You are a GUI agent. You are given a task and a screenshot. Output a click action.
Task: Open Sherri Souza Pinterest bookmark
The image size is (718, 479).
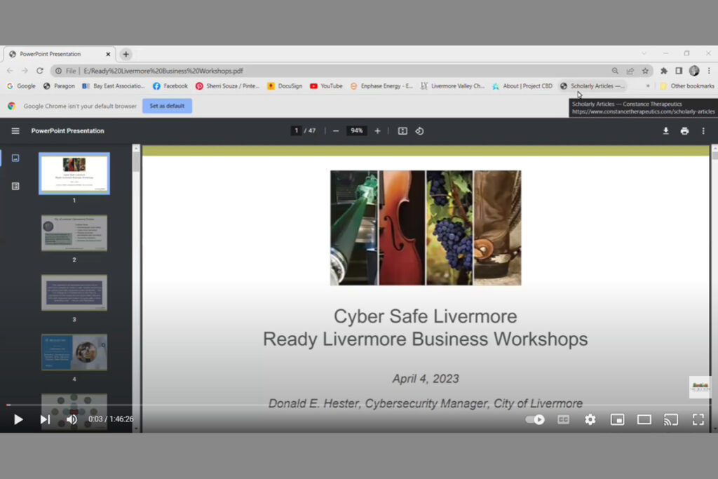tap(228, 86)
